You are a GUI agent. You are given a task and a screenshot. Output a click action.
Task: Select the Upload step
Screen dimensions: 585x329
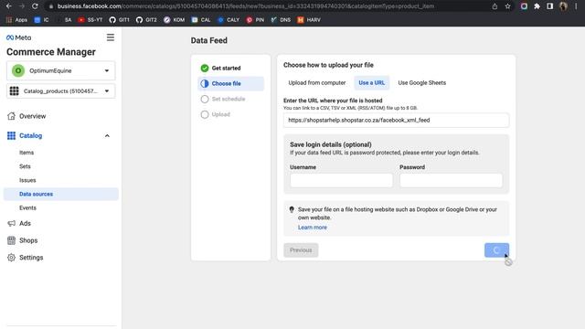[x=216, y=114]
